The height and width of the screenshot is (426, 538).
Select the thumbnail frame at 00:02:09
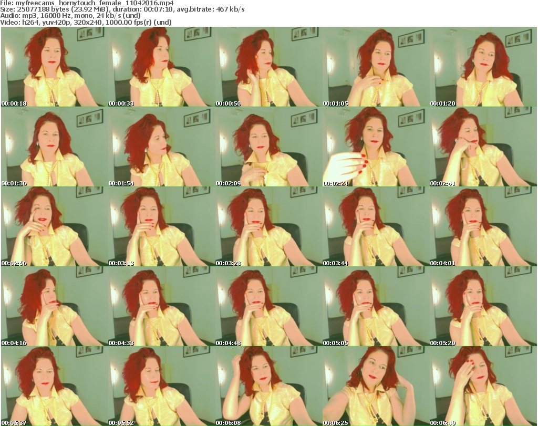tap(268, 147)
